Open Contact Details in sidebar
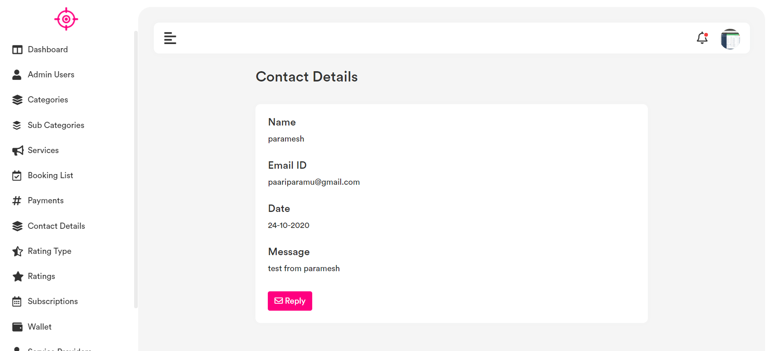The image size is (768, 351). click(56, 226)
